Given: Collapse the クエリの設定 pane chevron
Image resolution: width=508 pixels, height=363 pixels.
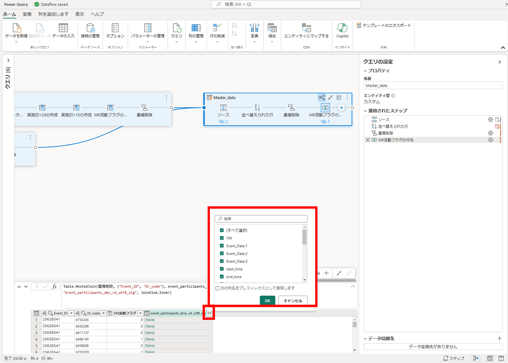Looking at the screenshot, I should pyautogui.click(x=500, y=62).
